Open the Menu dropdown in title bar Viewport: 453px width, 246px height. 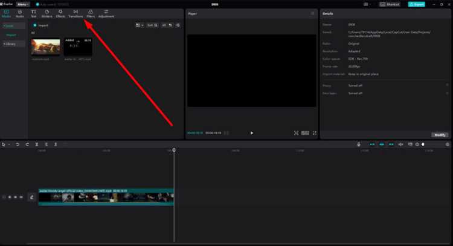coord(23,4)
